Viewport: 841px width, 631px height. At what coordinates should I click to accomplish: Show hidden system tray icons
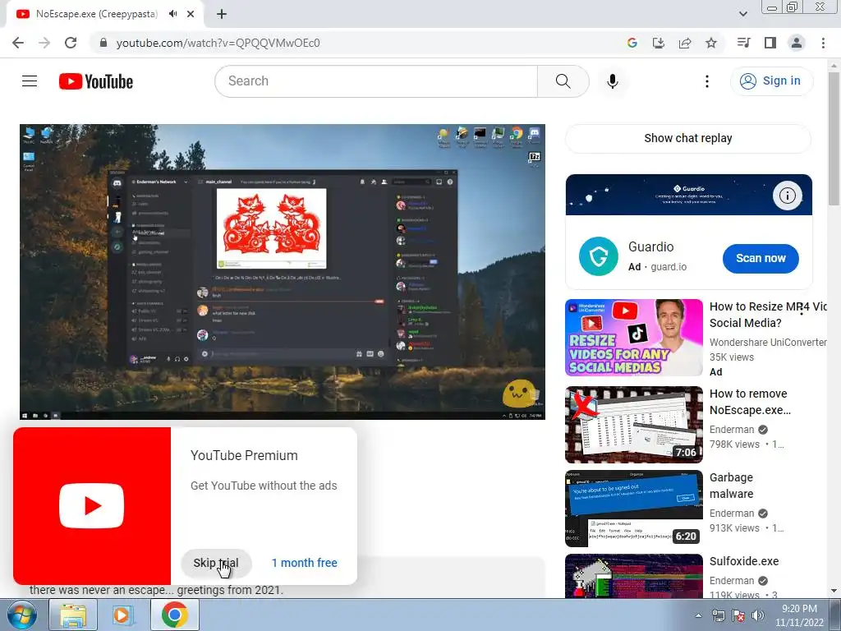(x=698, y=615)
